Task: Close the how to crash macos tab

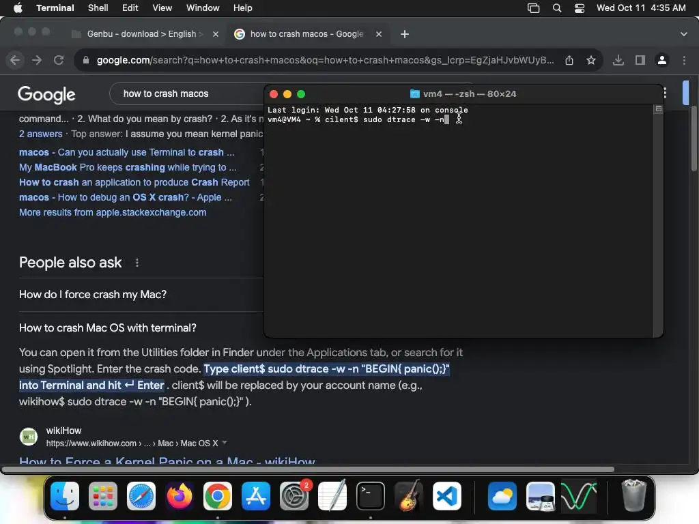Action: pos(378,34)
